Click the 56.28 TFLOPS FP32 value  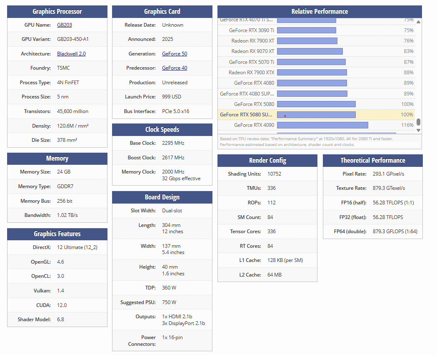[388, 217]
